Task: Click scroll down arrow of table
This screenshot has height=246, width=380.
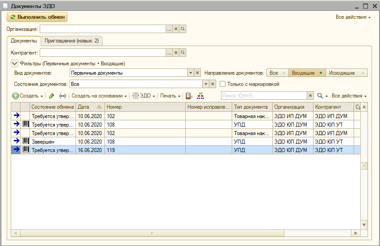Action: click(x=364, y=225)
